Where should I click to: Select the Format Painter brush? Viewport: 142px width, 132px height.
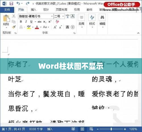click(x=14, y=27)
